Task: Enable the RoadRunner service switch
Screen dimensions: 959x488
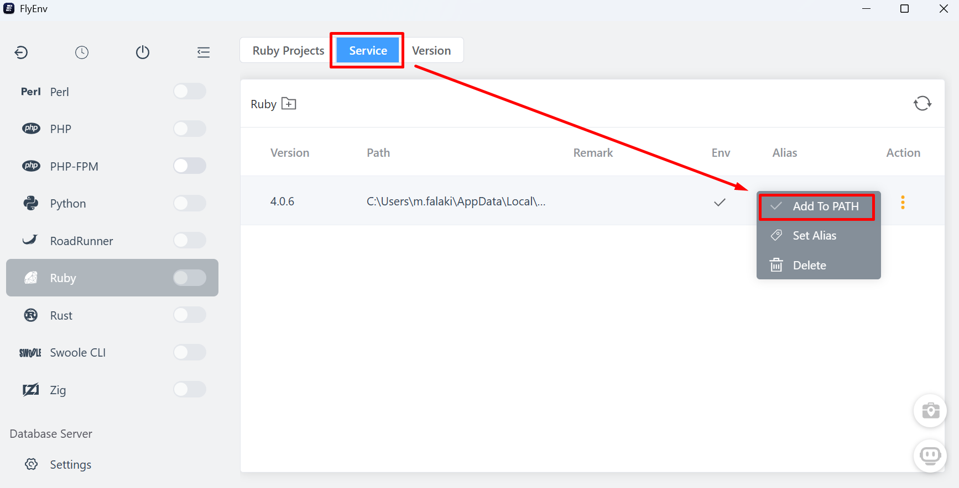Action: [190, 240]
